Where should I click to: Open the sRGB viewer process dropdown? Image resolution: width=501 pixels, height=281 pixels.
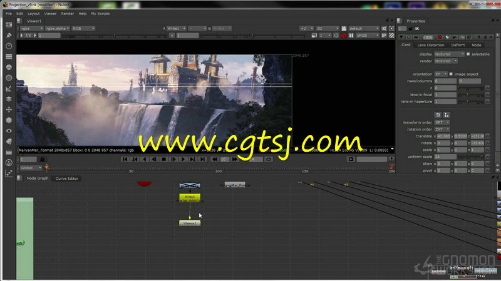tap(368, 36)
